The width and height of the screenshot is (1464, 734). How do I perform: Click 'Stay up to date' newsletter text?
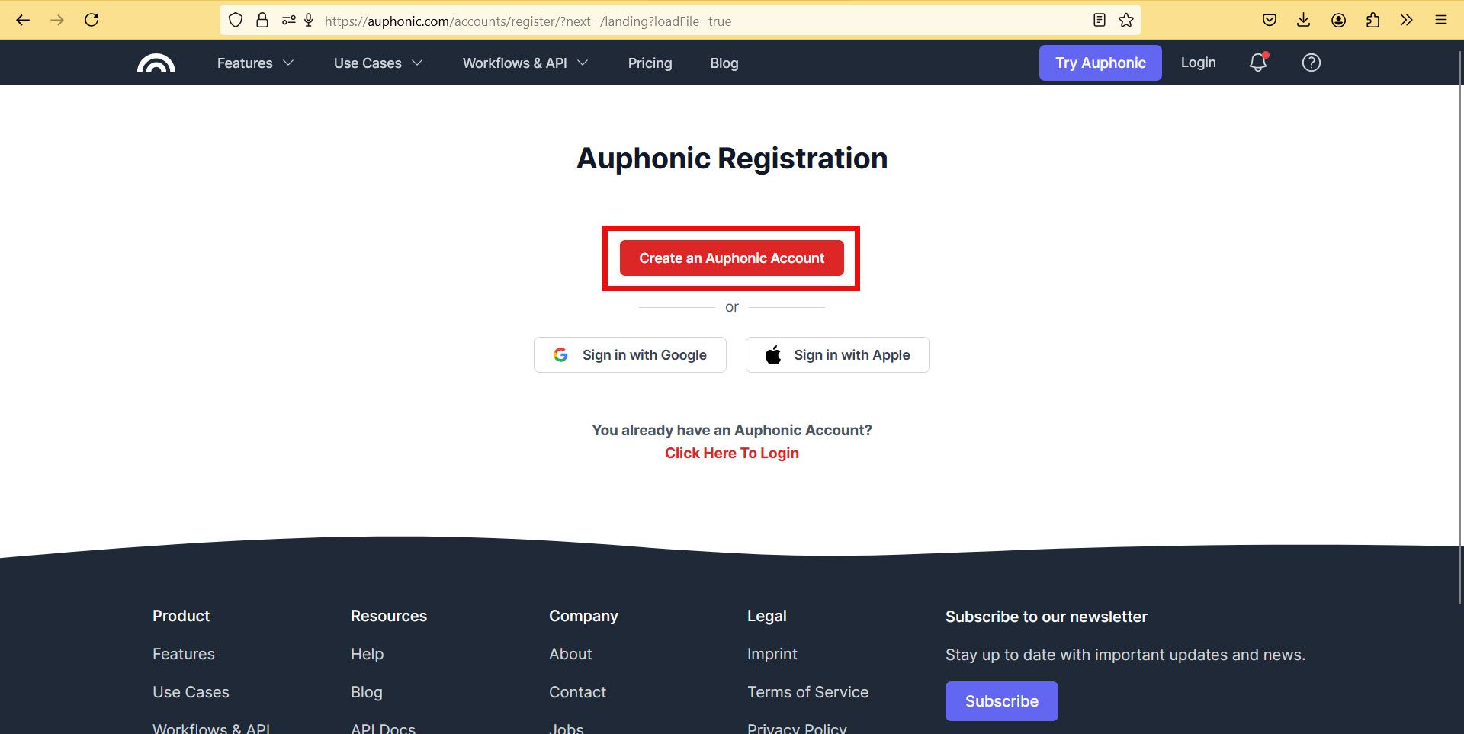(1125, 655)
